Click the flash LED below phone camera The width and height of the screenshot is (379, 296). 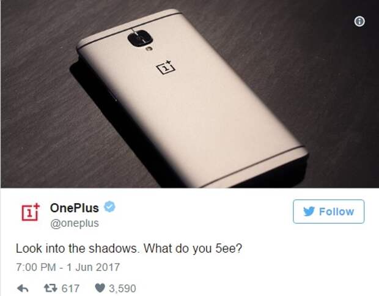(x=149, y=49)
